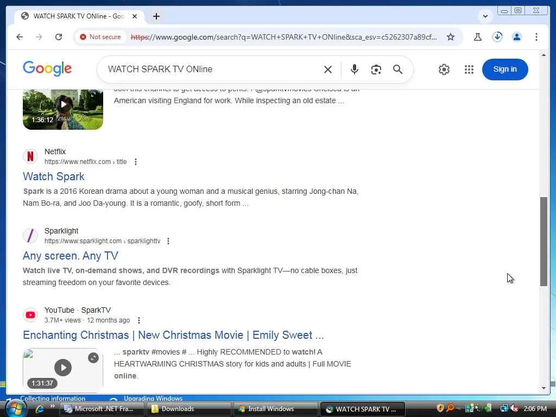The image size is (556, 417).
Task: Click the "YouTube · SparkTV" source text
Action: pyautogui.click(x=78, y=310)
